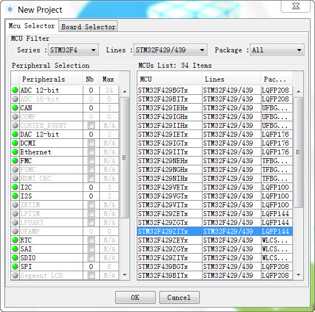Enable the DCMI peripheral checkbox
This screenshot has width=315, height=312.
point(91,143)
